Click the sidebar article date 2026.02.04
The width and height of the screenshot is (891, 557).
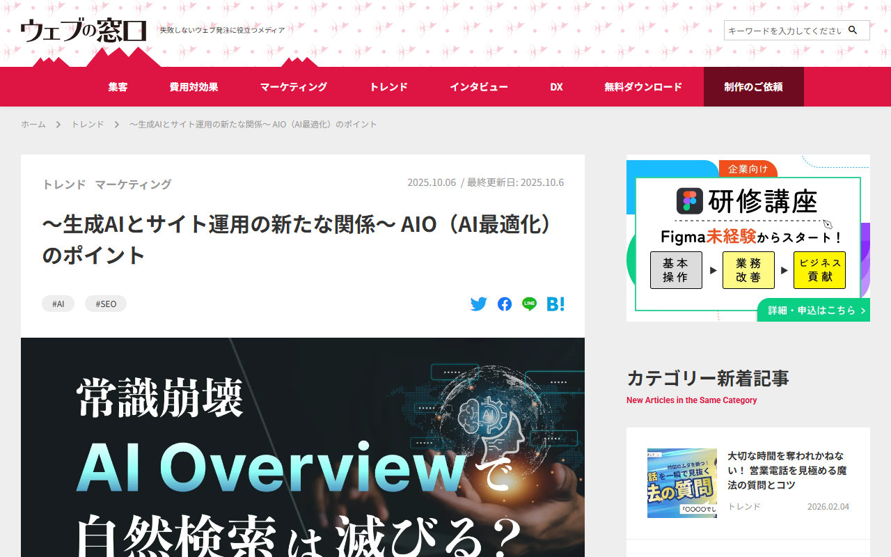click(x=828, y=507)
